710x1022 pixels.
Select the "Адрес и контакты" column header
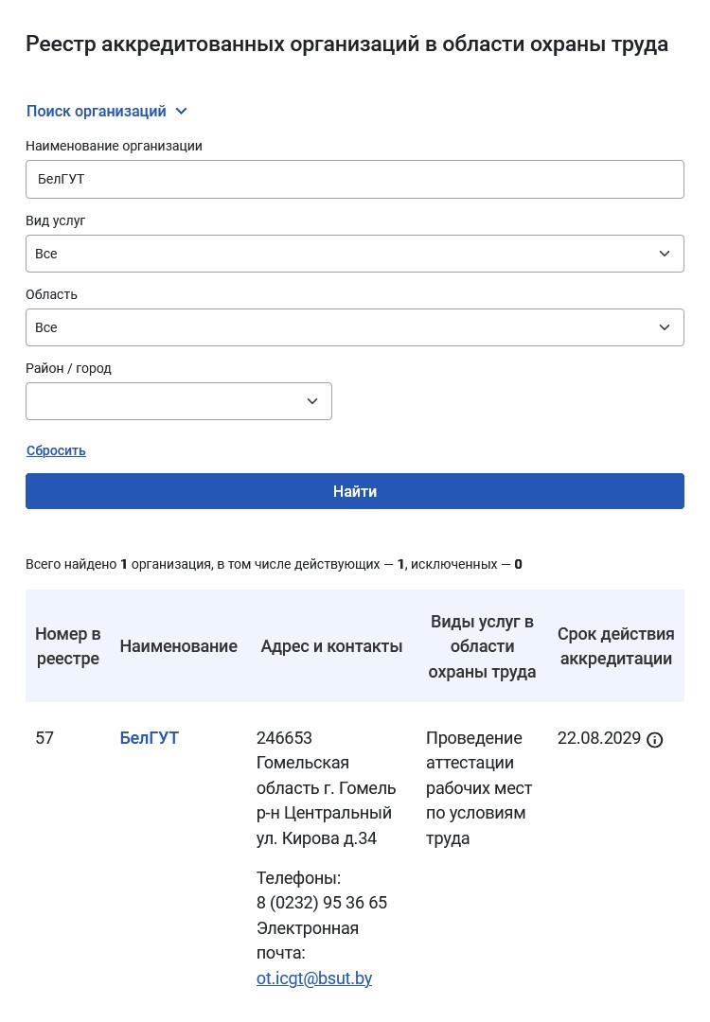331,646
